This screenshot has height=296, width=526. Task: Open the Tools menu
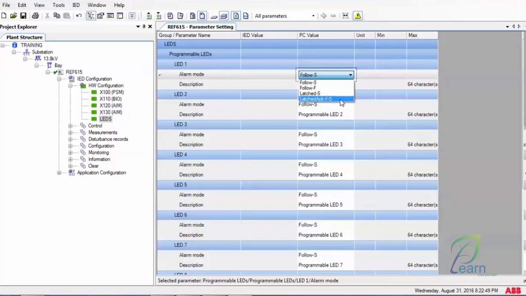pos(59,5)
